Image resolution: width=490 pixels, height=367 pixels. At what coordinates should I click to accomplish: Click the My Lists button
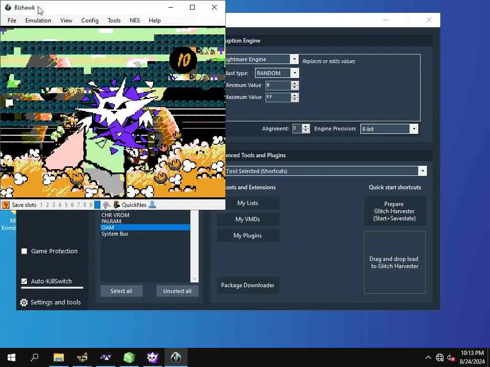tap(248, 203)
